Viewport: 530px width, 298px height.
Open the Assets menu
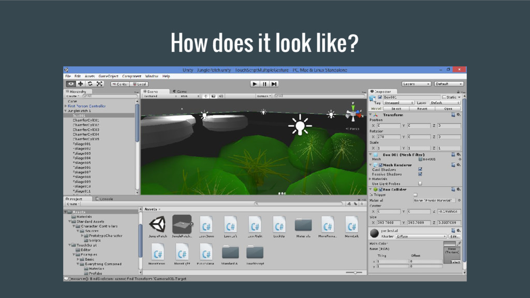[90, 77]
